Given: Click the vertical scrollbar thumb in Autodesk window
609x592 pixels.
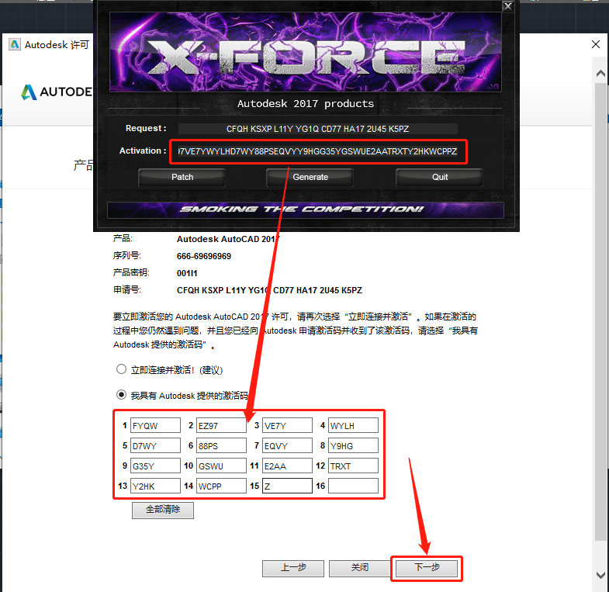Looking at the screenshot, I should pos(600,312).
